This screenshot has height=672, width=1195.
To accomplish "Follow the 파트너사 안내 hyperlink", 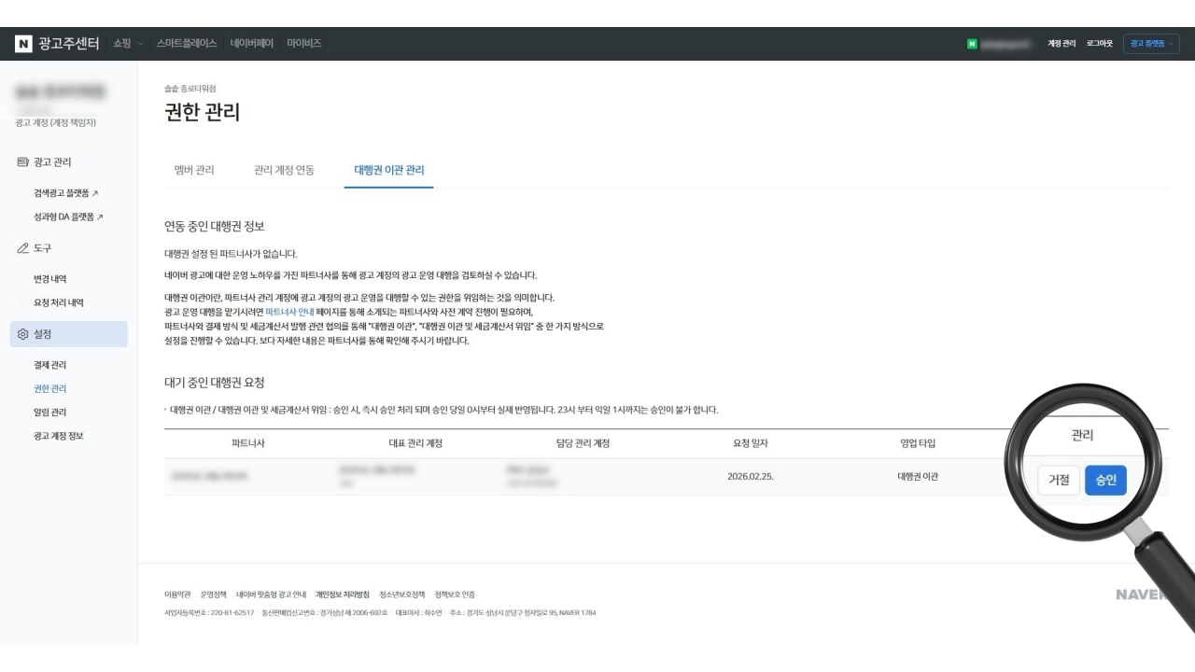I will (289, 312).
